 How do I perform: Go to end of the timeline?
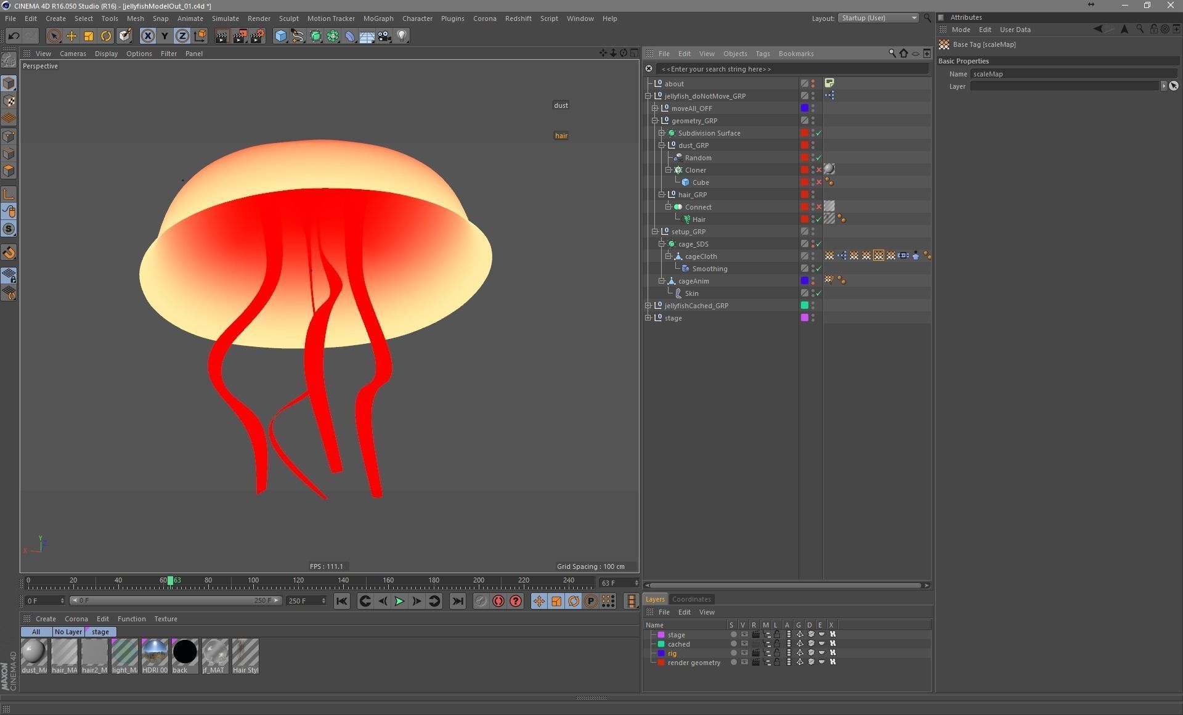[458, 601]
